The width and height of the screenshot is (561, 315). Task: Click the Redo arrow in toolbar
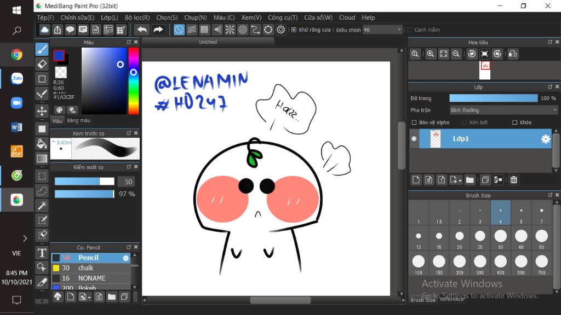click(158, 30)
